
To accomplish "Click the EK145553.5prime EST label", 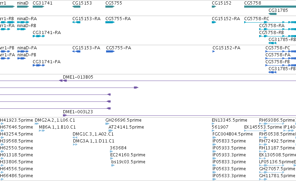I will [x=263, y=127].
